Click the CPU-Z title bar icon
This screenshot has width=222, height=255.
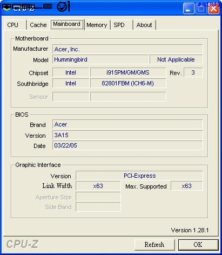[x=6, y=8]
